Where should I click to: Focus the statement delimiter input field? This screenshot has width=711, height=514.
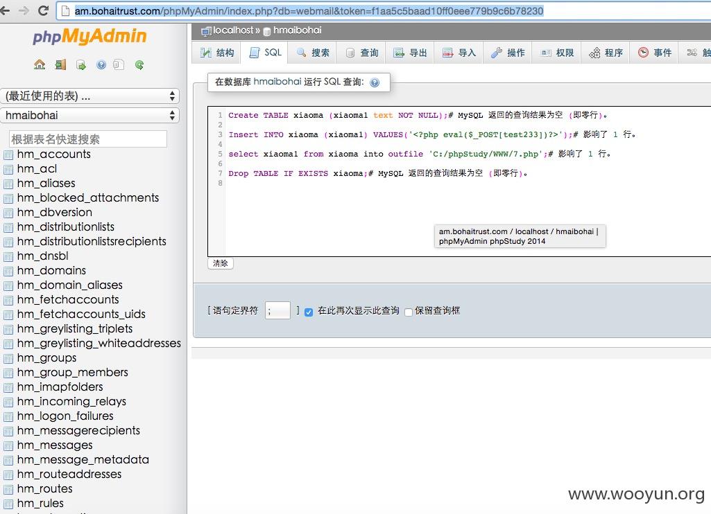[277, 310]
